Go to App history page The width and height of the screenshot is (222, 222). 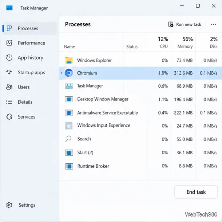point(30,58)
